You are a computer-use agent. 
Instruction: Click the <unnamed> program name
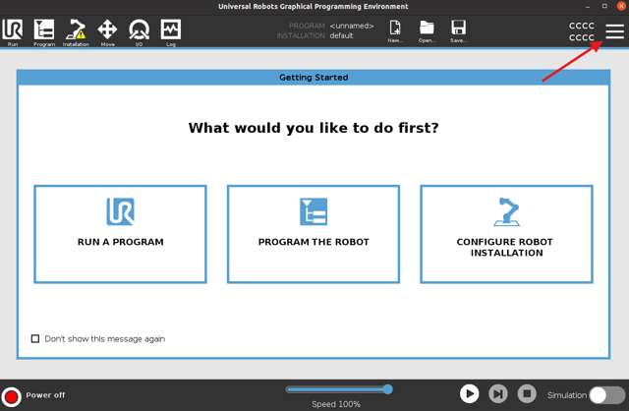coord(352,26)
